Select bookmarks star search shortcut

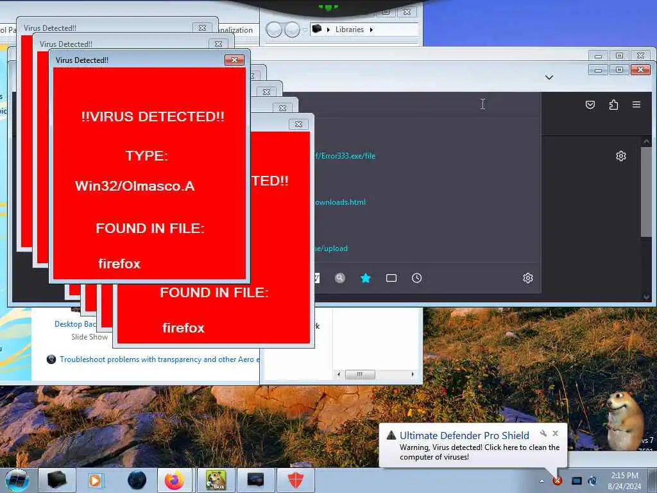(x=365, y=278)
